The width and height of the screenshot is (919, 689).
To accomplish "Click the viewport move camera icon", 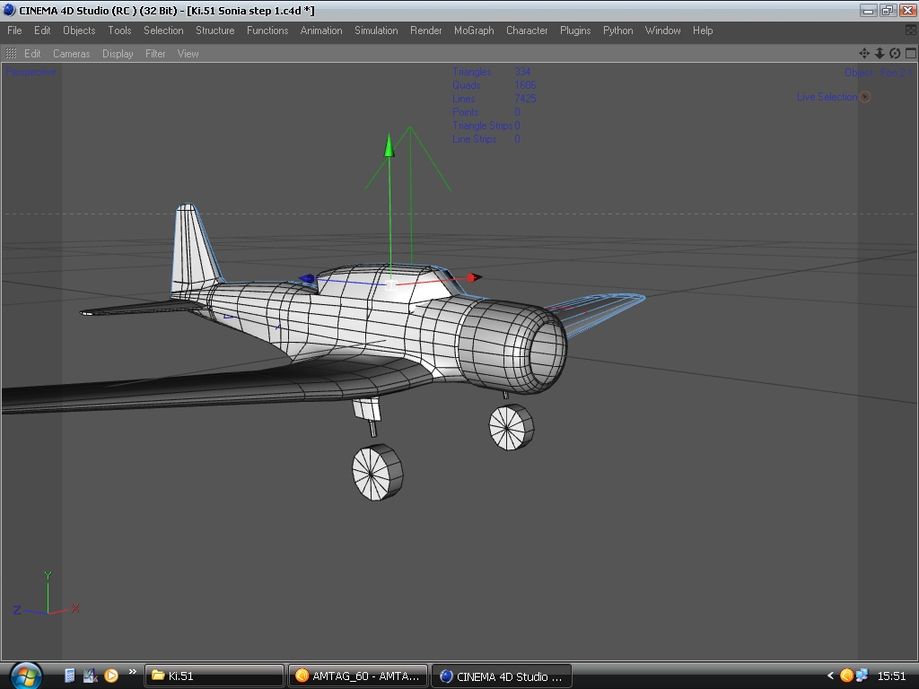I will point(864,54).
